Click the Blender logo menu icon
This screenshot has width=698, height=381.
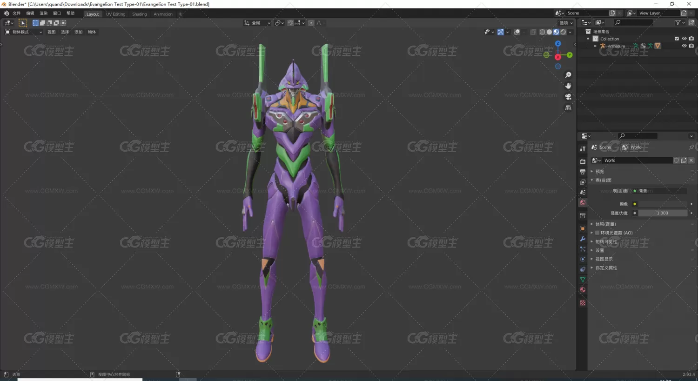[6, 13]
